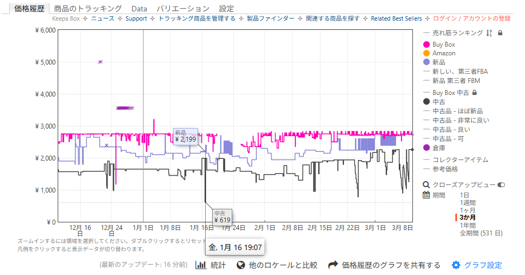
Task: Select 全期間 (531 日) range
Action: (x=481, y=233)
